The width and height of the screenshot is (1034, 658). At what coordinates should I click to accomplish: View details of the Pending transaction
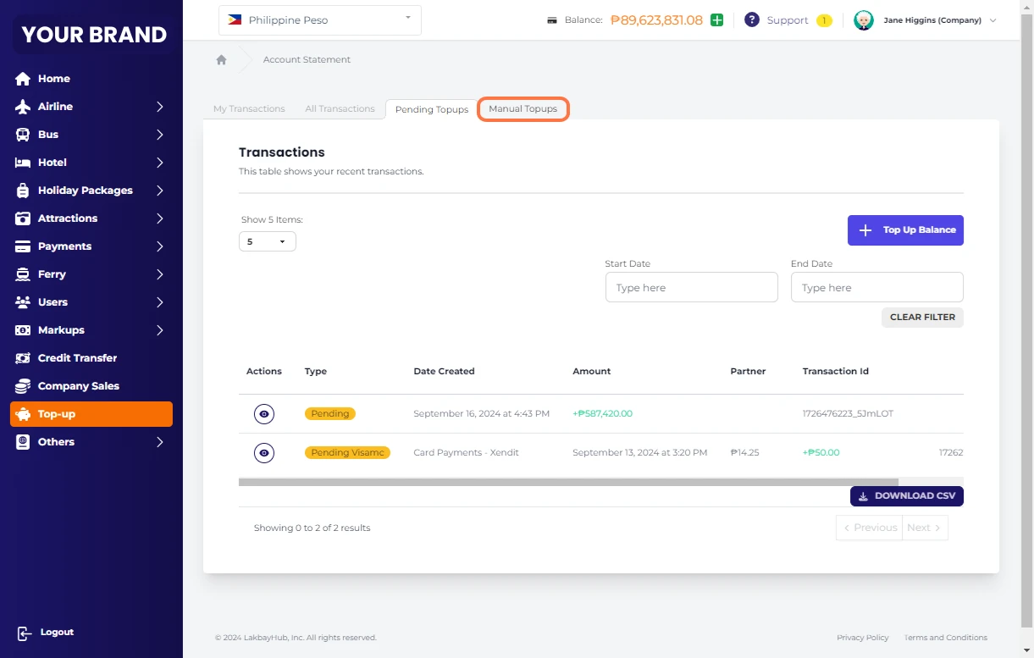264,414
